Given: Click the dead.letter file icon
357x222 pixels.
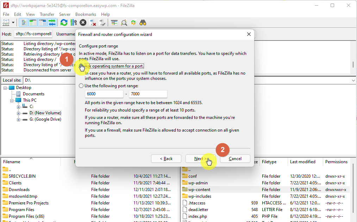Looking at the screenshot, I should 185,209.
